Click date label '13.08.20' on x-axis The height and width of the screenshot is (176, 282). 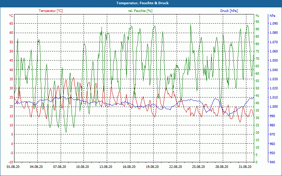coord(106,166)
